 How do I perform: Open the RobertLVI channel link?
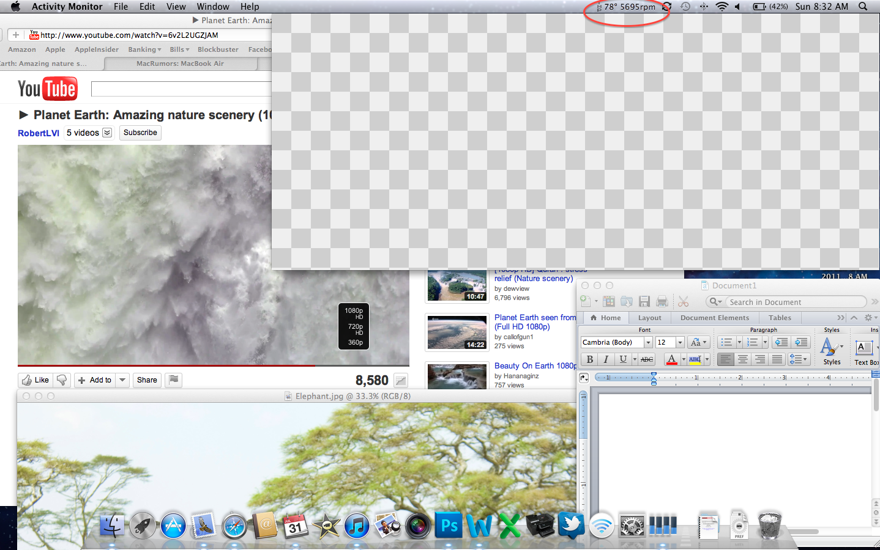pos(39,133)
